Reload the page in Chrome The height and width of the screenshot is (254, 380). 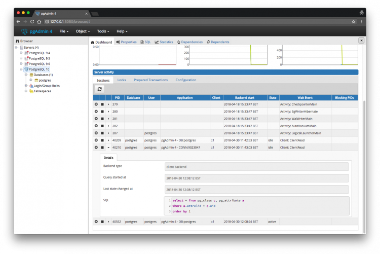[32, 22]
